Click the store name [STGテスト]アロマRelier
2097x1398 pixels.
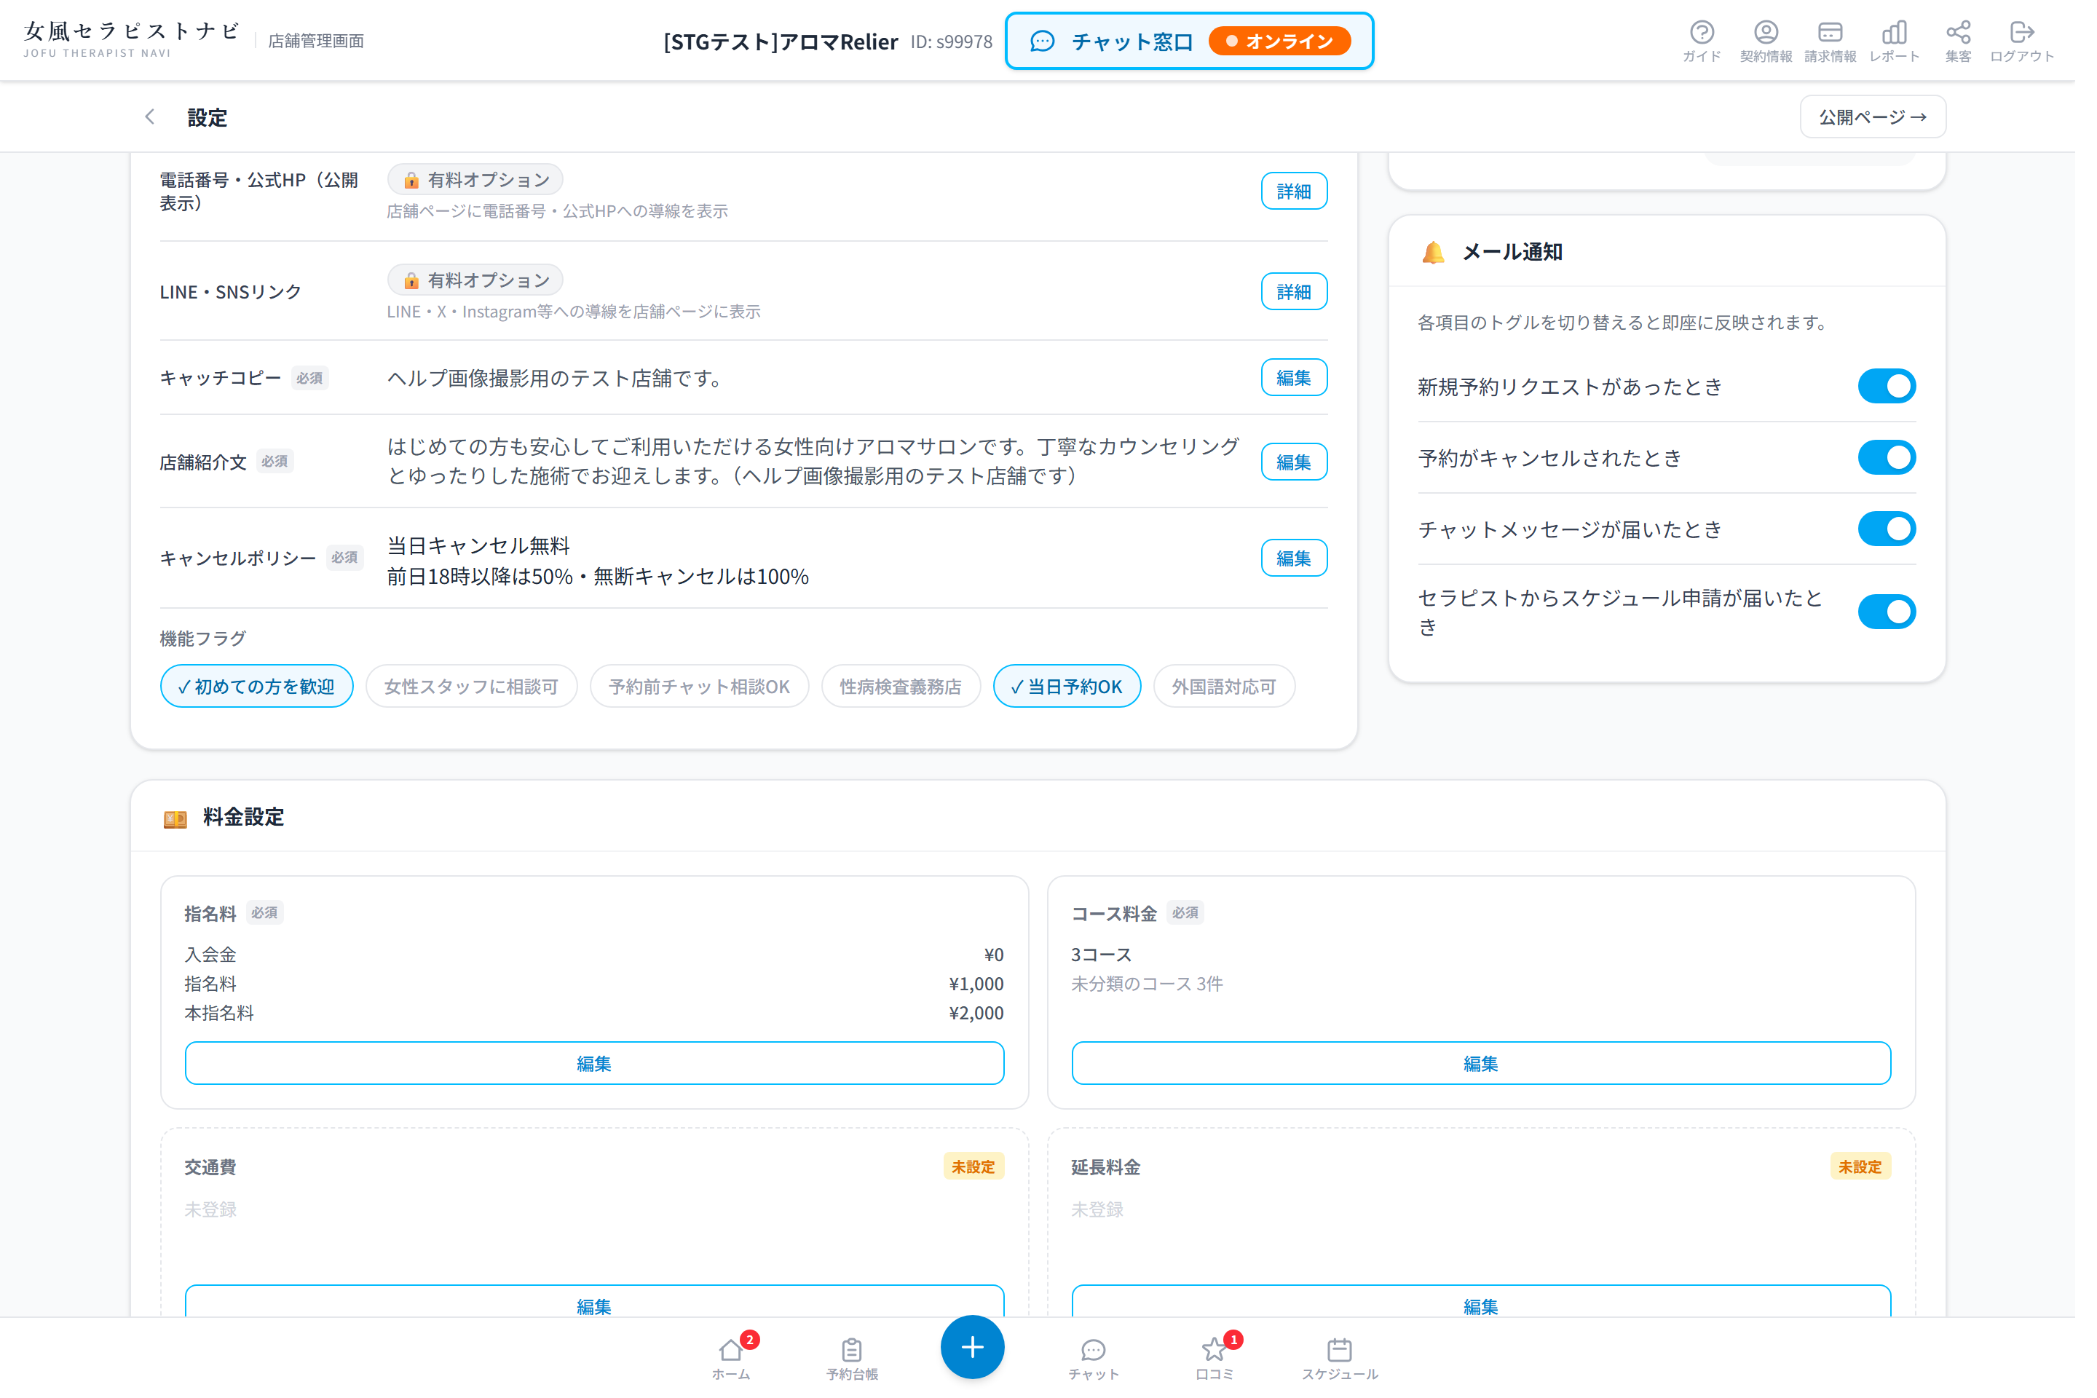tap(788, 42)
